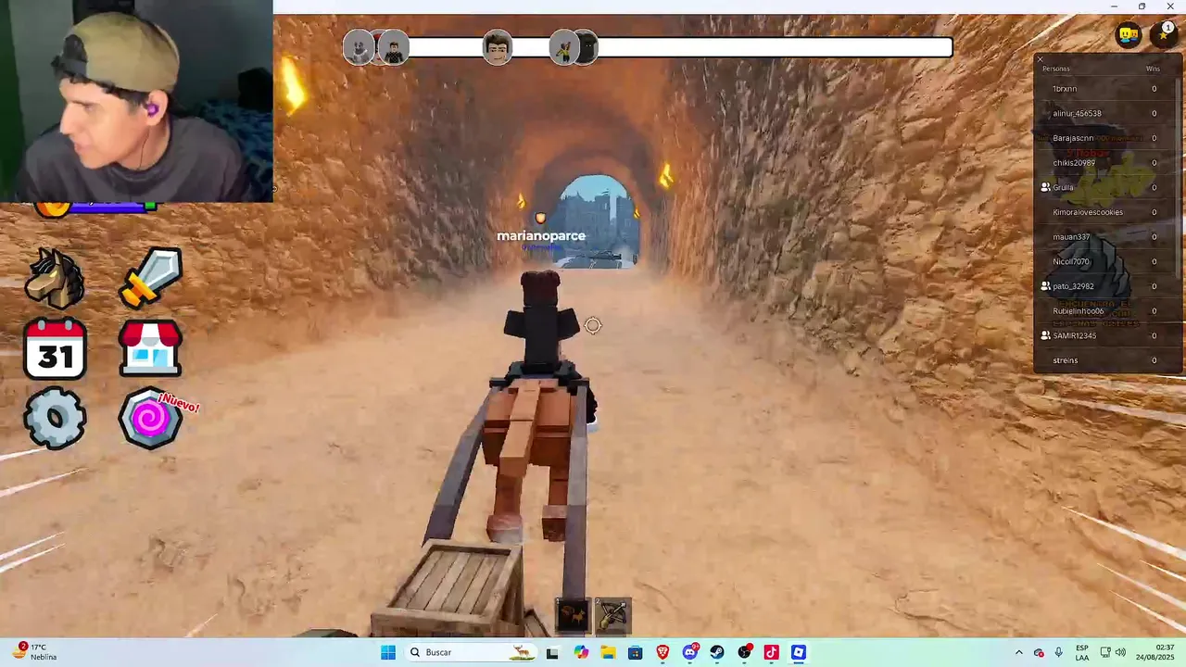Select hotbar slot 1 horse item
The image size is (1186, 667).
[x=573, y=614]
